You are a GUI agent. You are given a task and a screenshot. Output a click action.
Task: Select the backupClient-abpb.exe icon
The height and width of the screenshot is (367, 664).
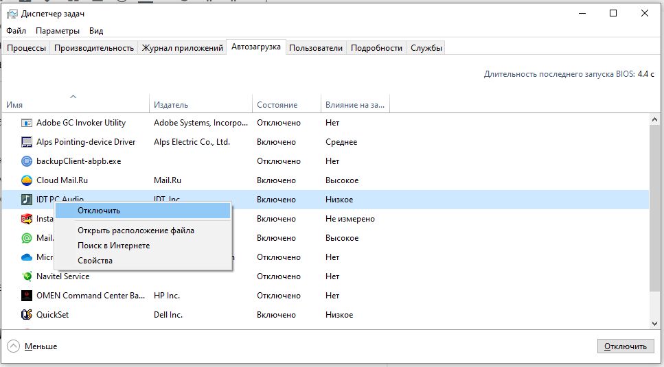click(27, 161)
